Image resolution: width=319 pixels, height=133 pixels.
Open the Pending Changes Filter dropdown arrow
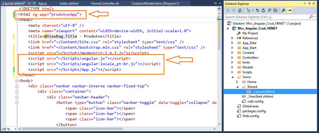coord(252,10)
